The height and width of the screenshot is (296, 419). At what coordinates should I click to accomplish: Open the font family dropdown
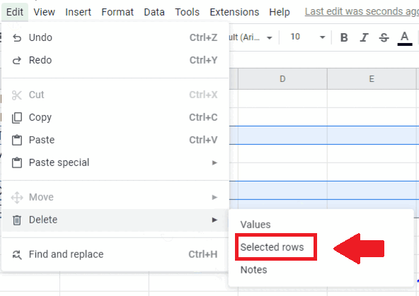click(251, 37)
